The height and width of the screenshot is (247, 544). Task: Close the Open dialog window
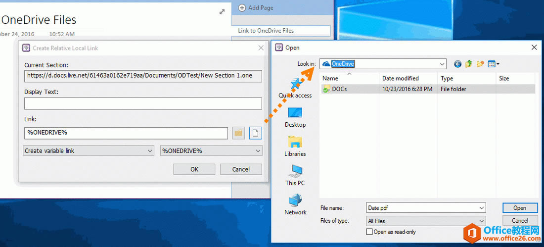[x=534, y=48]
